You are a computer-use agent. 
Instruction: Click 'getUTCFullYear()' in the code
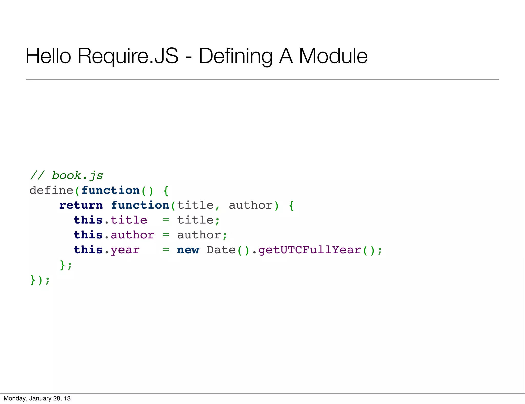click(x=317, y=250)
